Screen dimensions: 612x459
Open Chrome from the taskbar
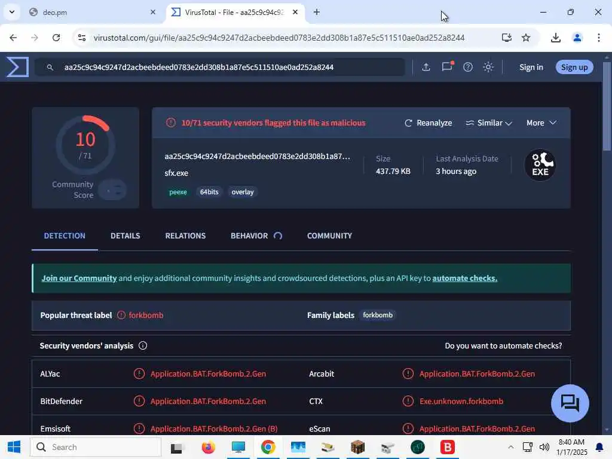tap(268, 447)
